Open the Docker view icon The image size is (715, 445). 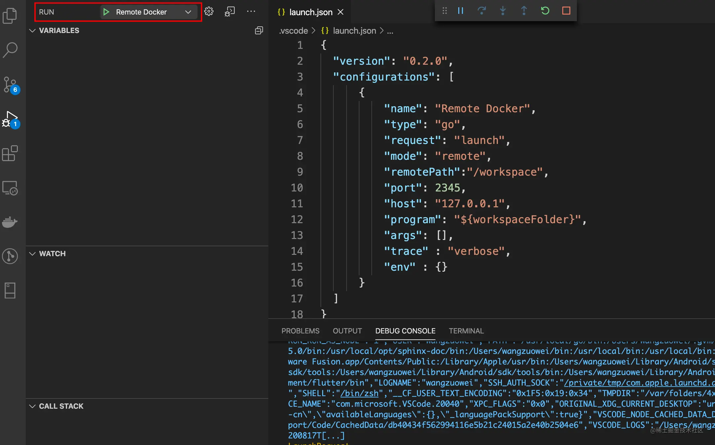[x=10, y=222]
